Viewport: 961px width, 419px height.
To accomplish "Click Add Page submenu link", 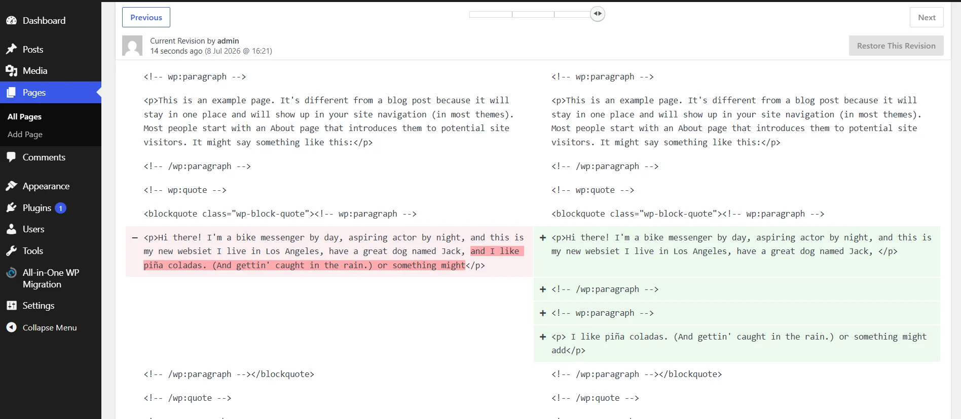I will 25,134.
